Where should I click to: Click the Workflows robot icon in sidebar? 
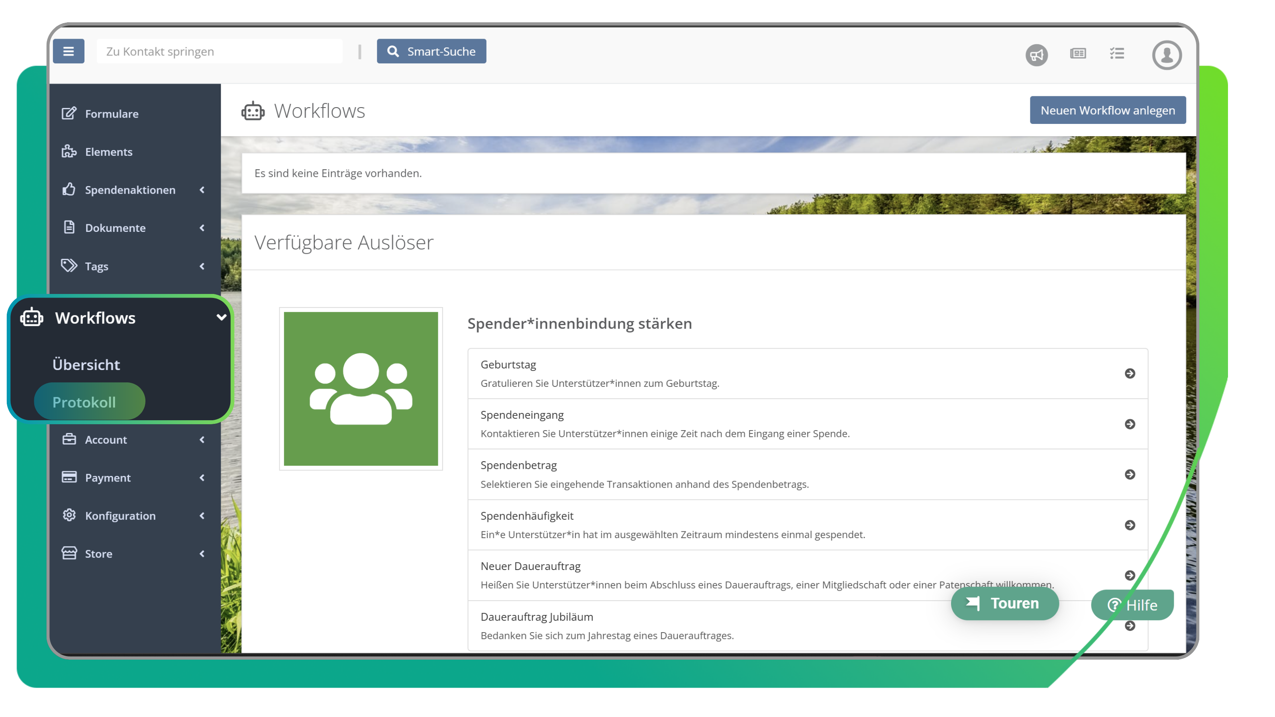tap(32, 318)
